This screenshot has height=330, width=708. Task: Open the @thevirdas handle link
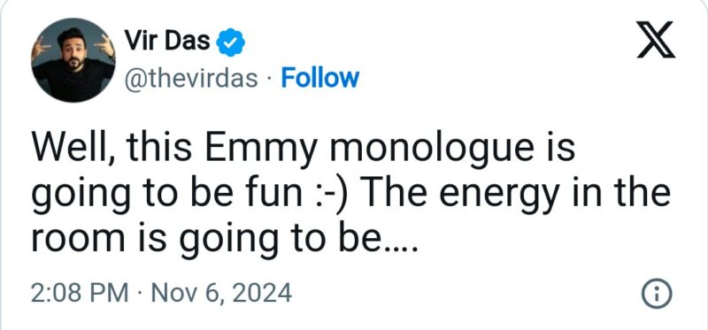[190, 79]
